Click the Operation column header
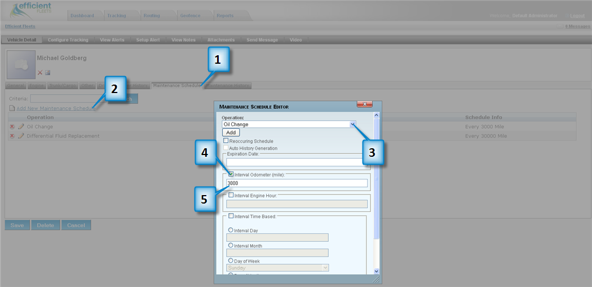592x287 pixels. point(40,117)
